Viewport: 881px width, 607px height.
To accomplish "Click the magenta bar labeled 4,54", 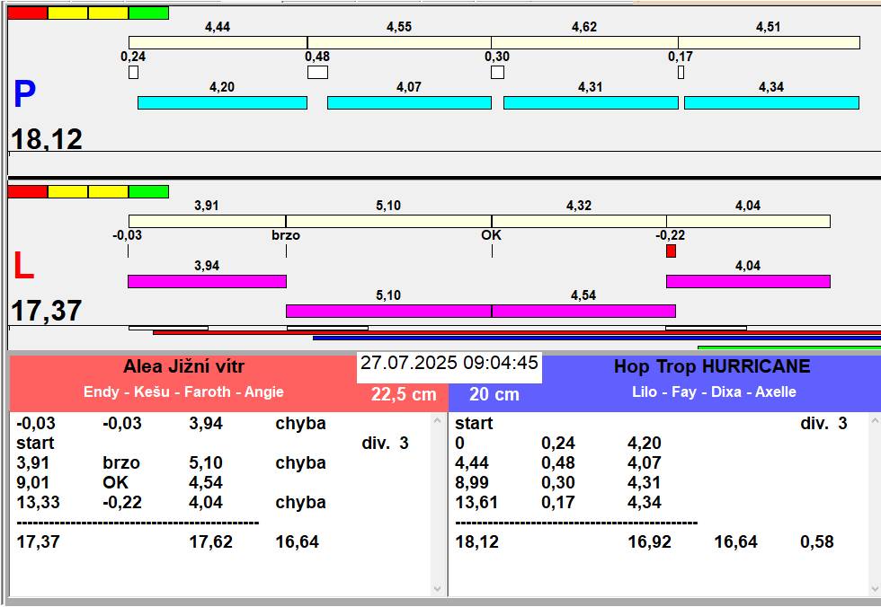I will coord(583,311).
